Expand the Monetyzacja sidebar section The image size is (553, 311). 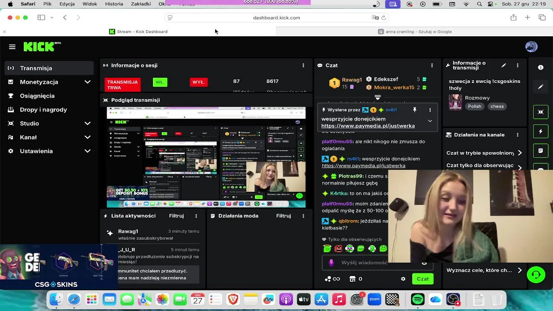click(x=87, y=82)
